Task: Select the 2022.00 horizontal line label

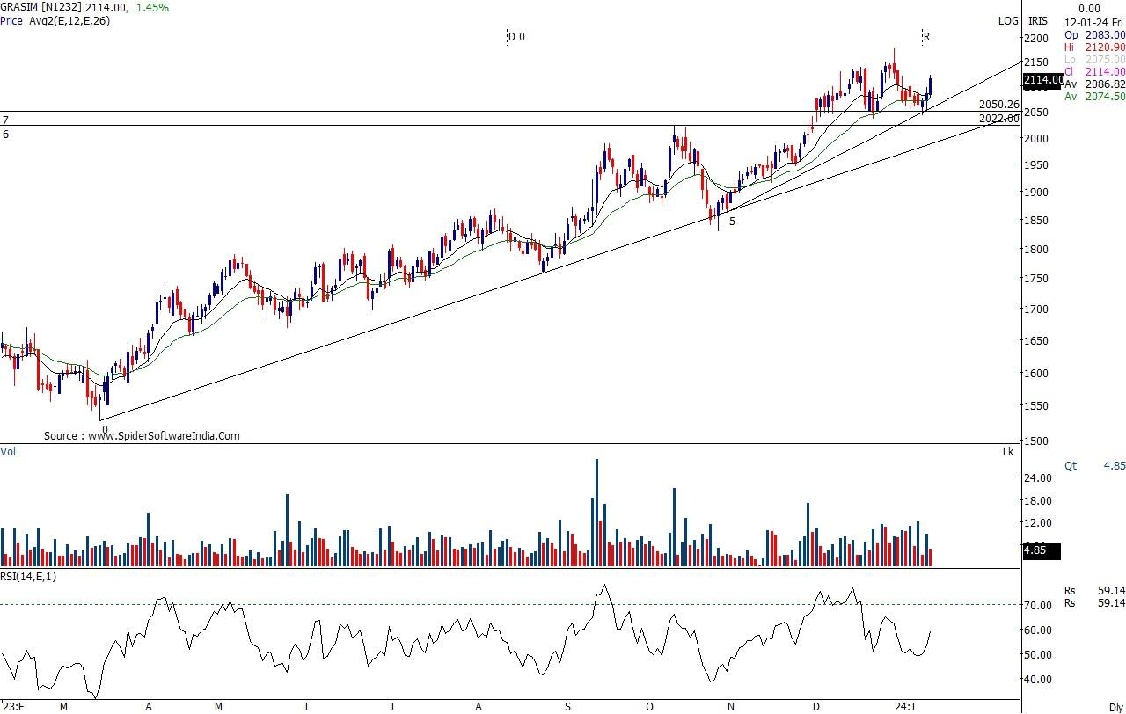Action: coord(998,119)
